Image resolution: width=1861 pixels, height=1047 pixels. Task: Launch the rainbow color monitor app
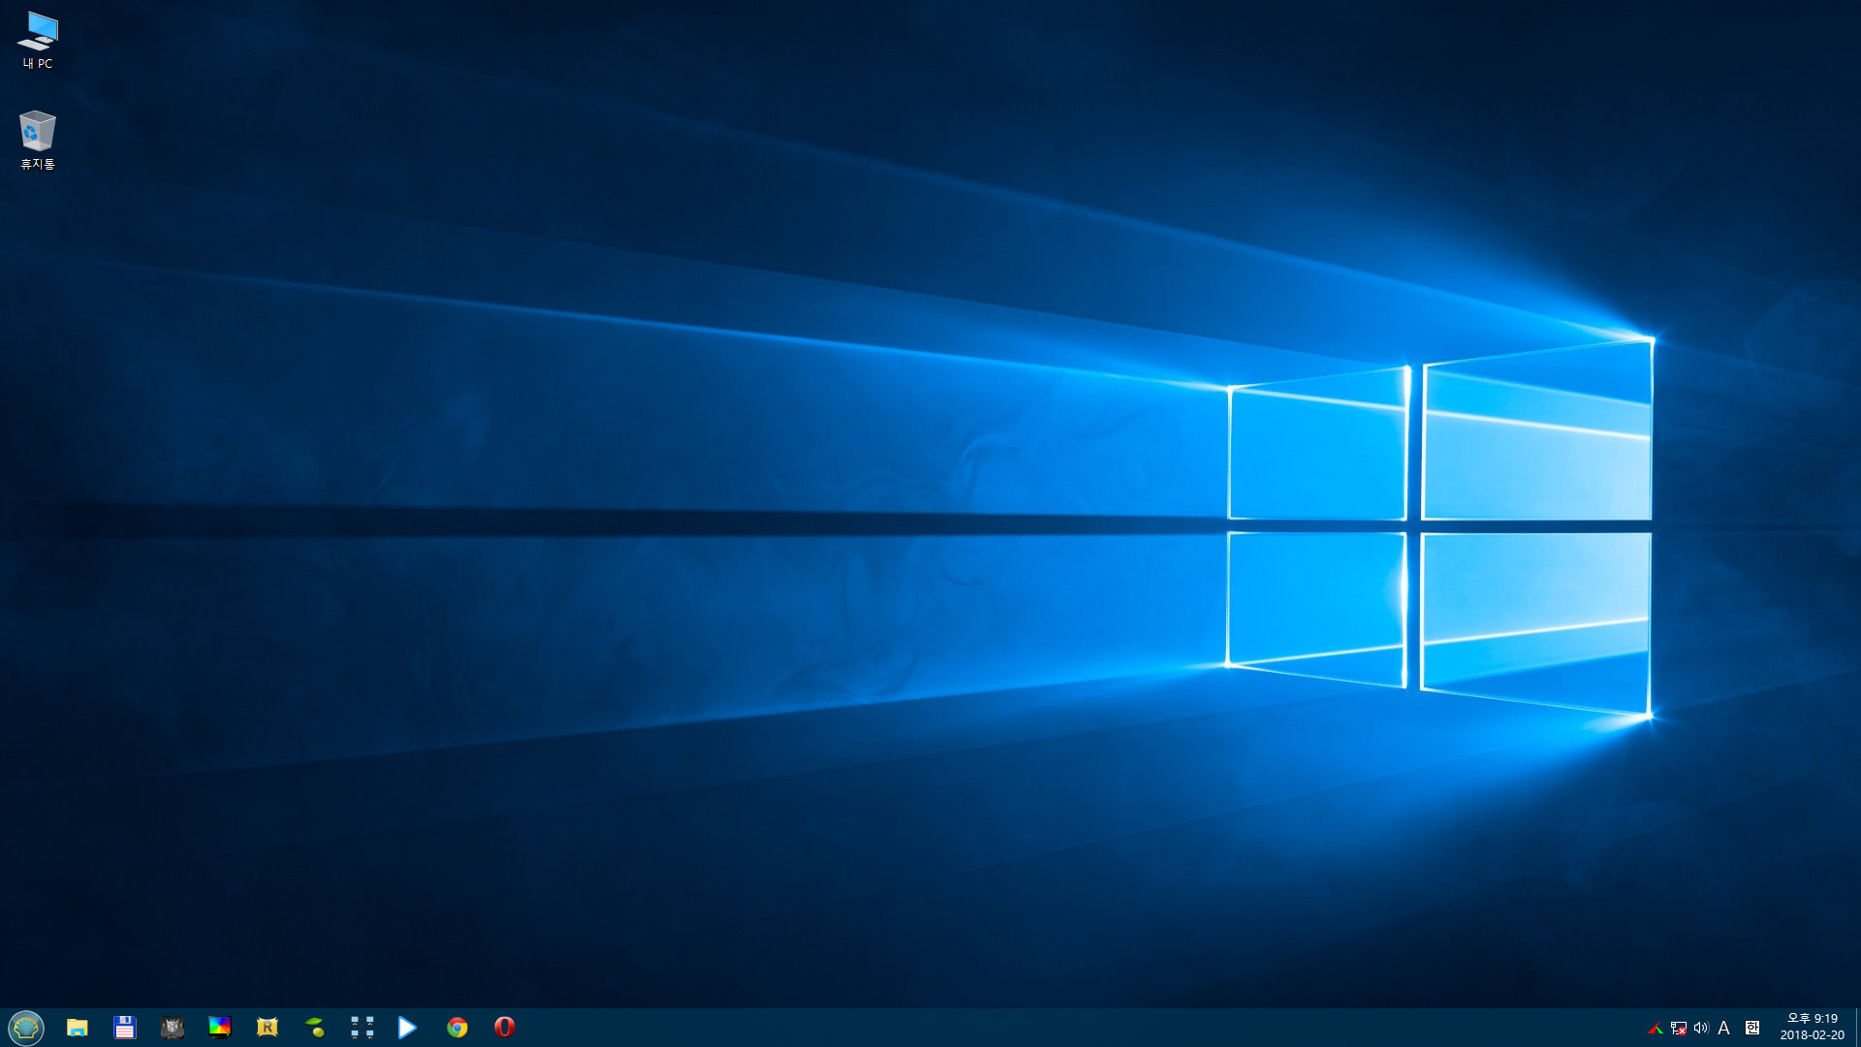(220, 1028)
